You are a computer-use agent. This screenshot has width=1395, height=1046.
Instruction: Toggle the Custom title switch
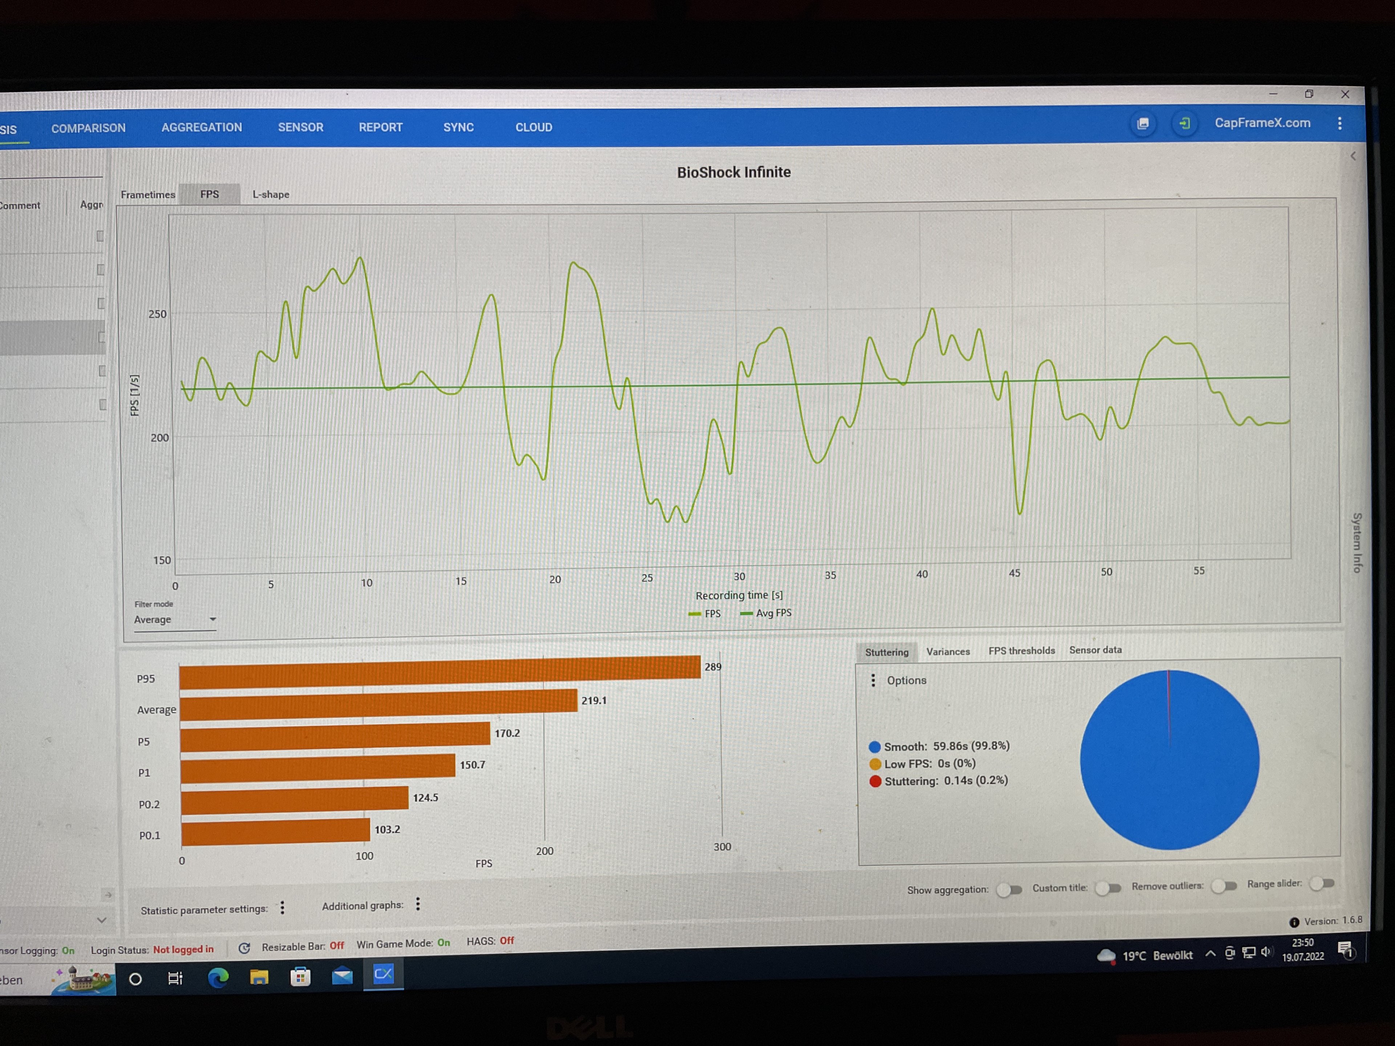click(x=1108, y=888)
